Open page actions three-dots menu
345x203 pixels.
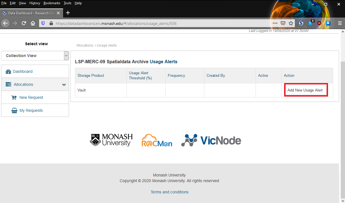point(275,23)
